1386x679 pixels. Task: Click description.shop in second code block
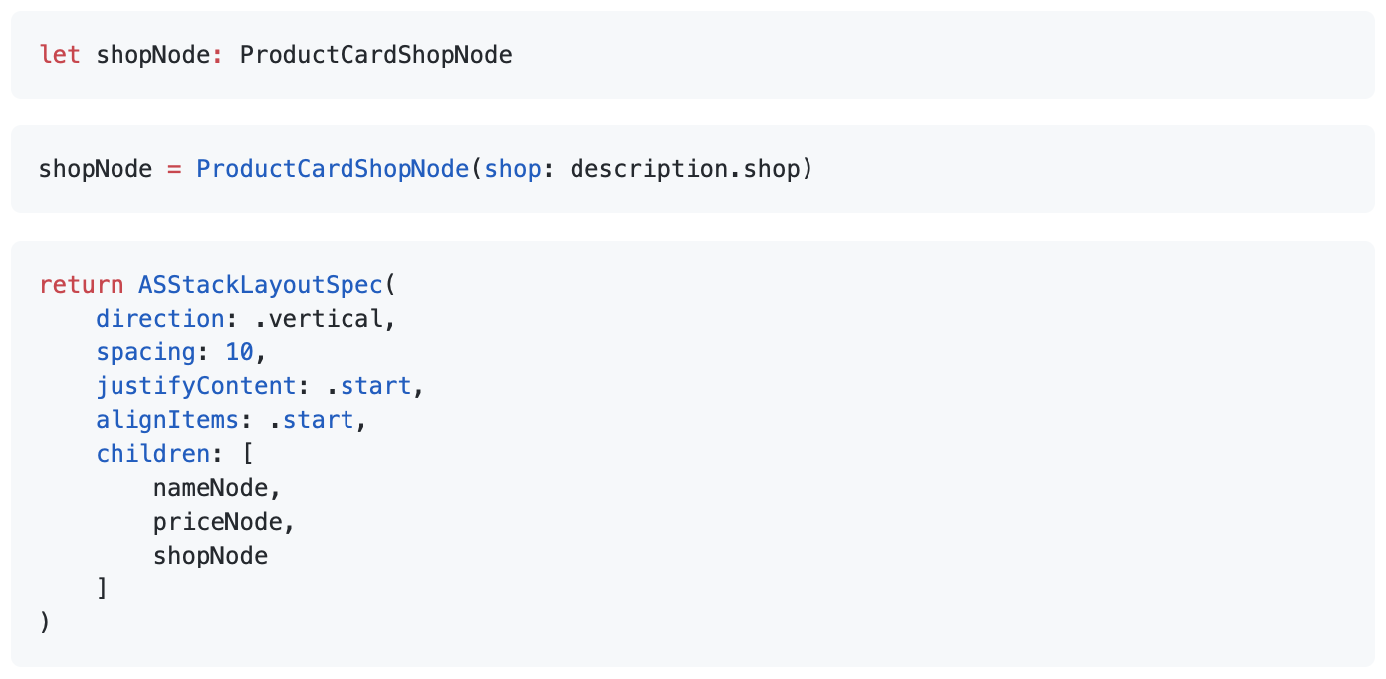point(685,169)
